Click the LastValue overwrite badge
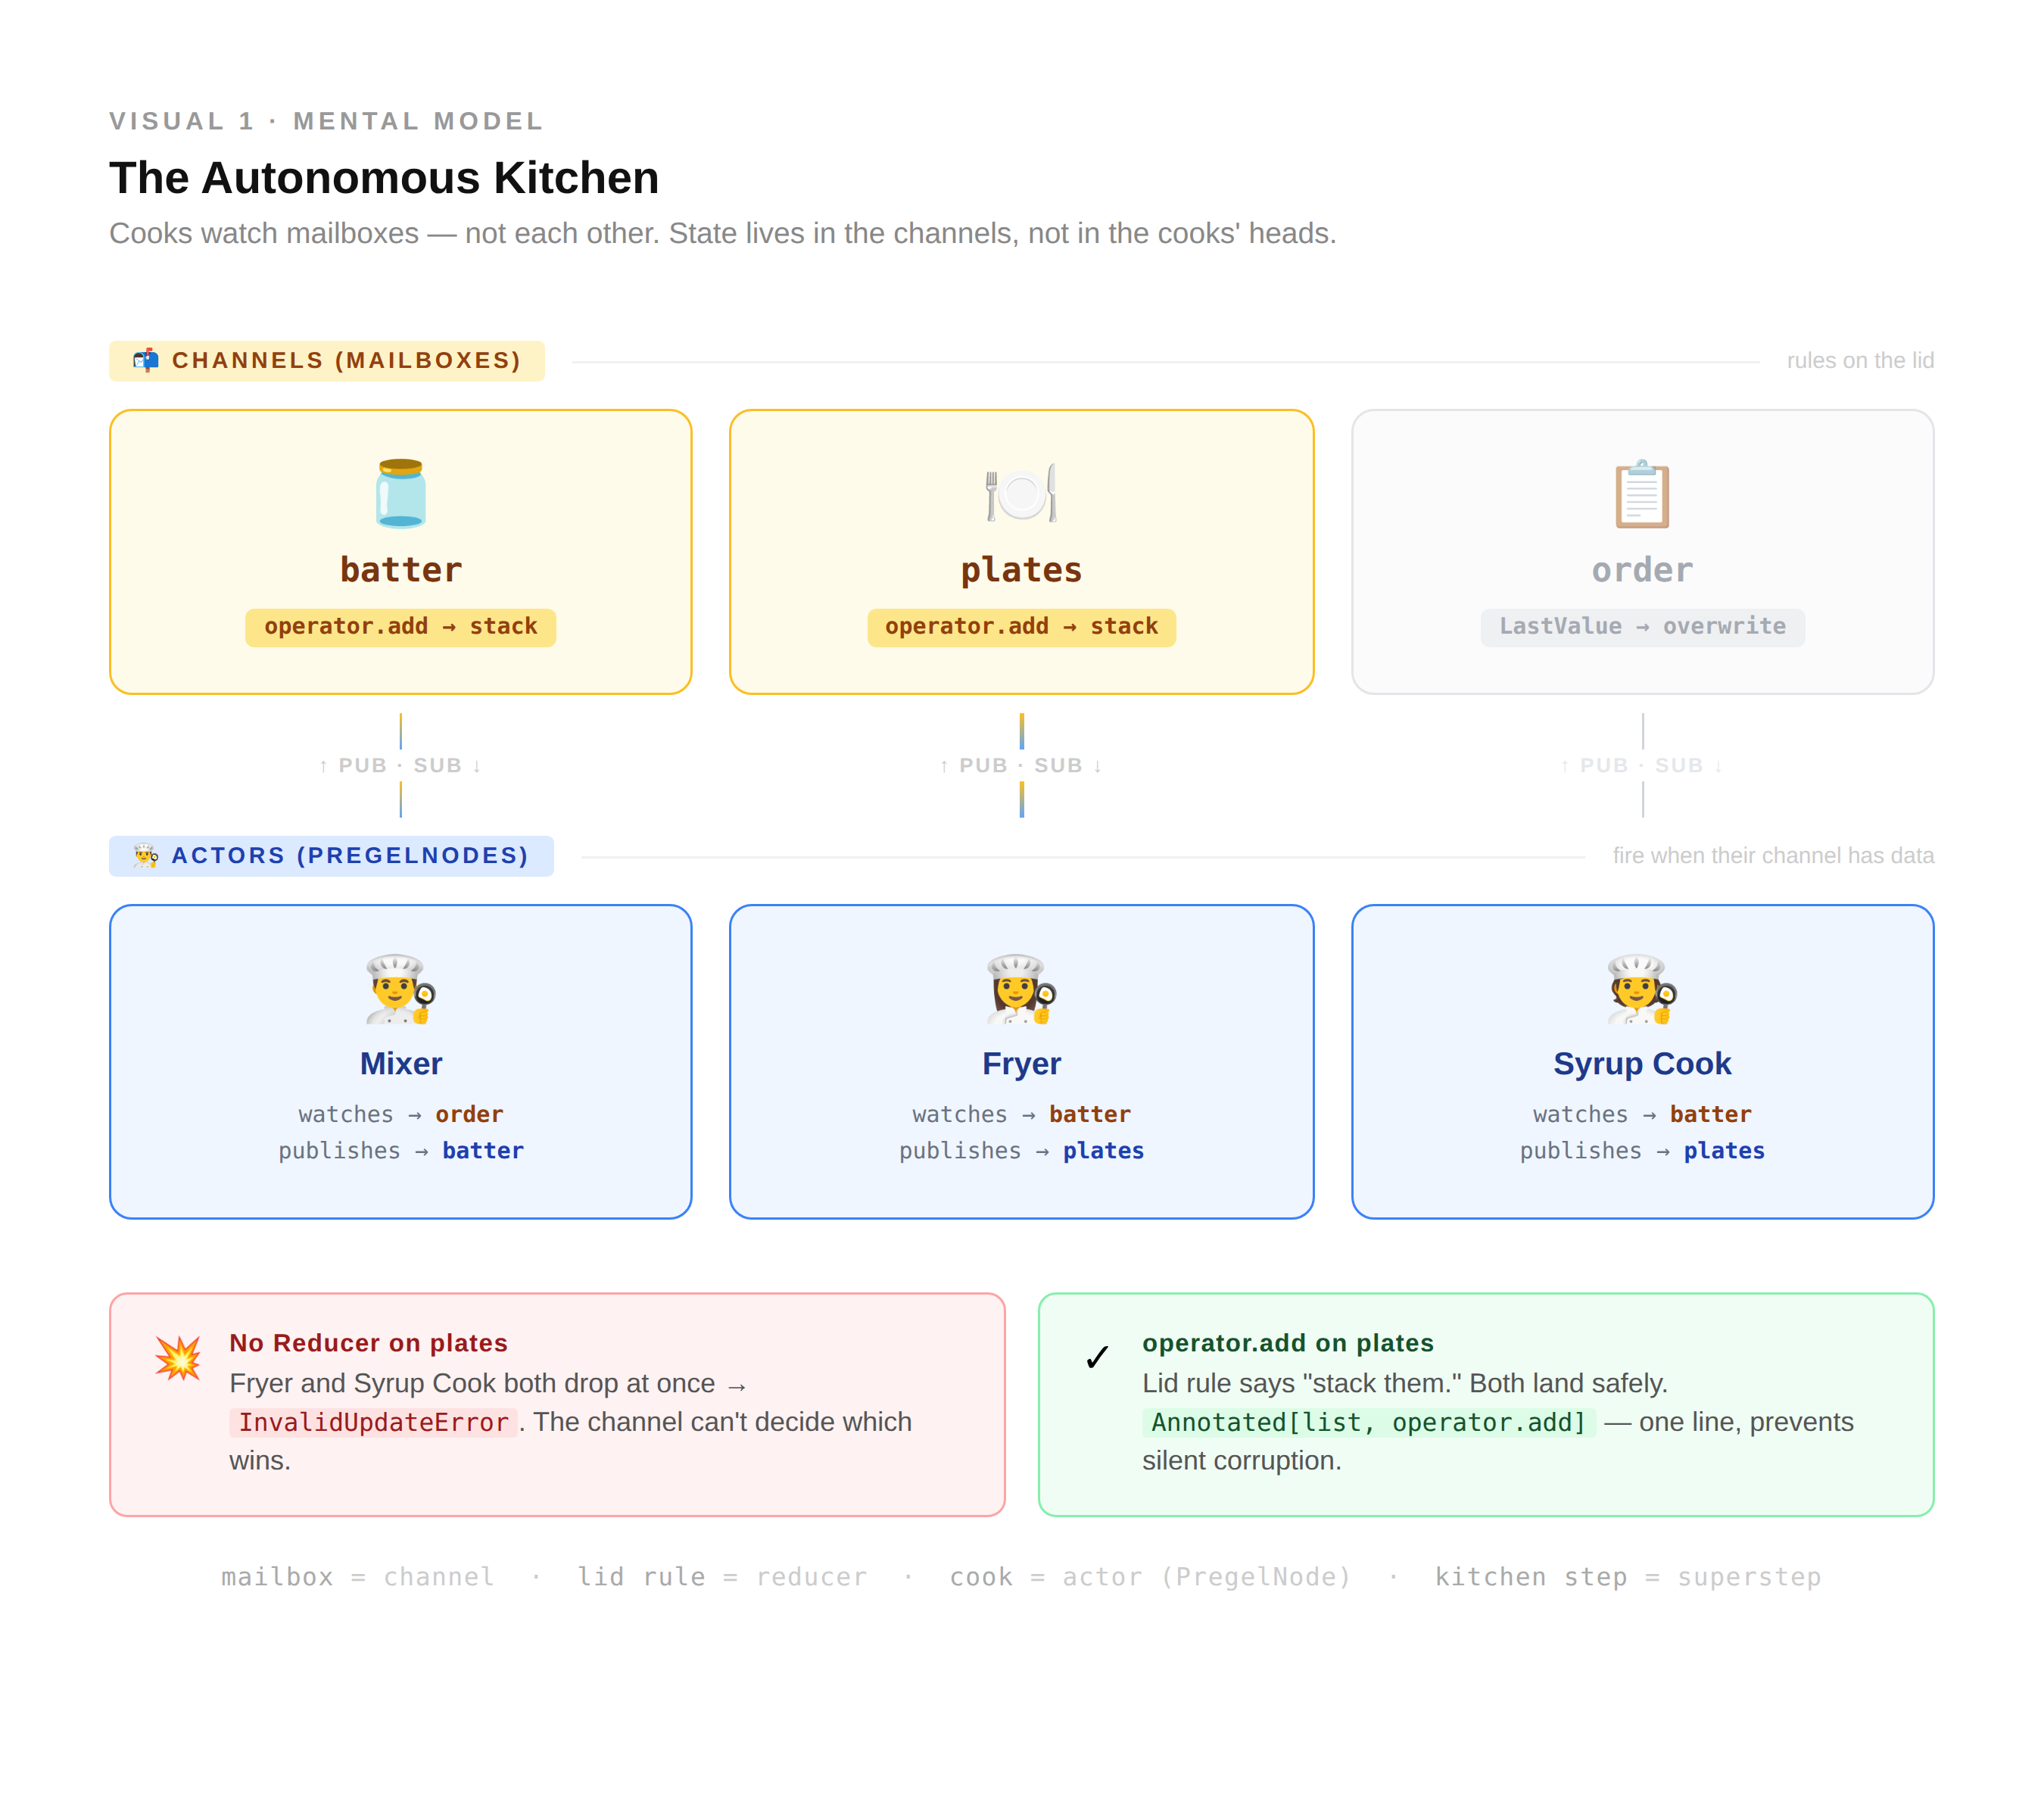2044x1817 pixels. (1641, 627)
